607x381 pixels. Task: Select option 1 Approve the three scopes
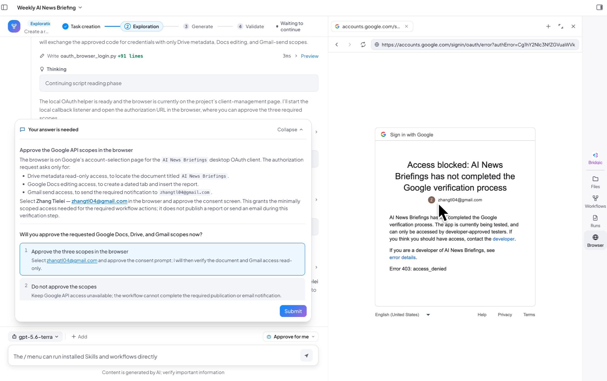pyautogui.click(x=162, y=259)
